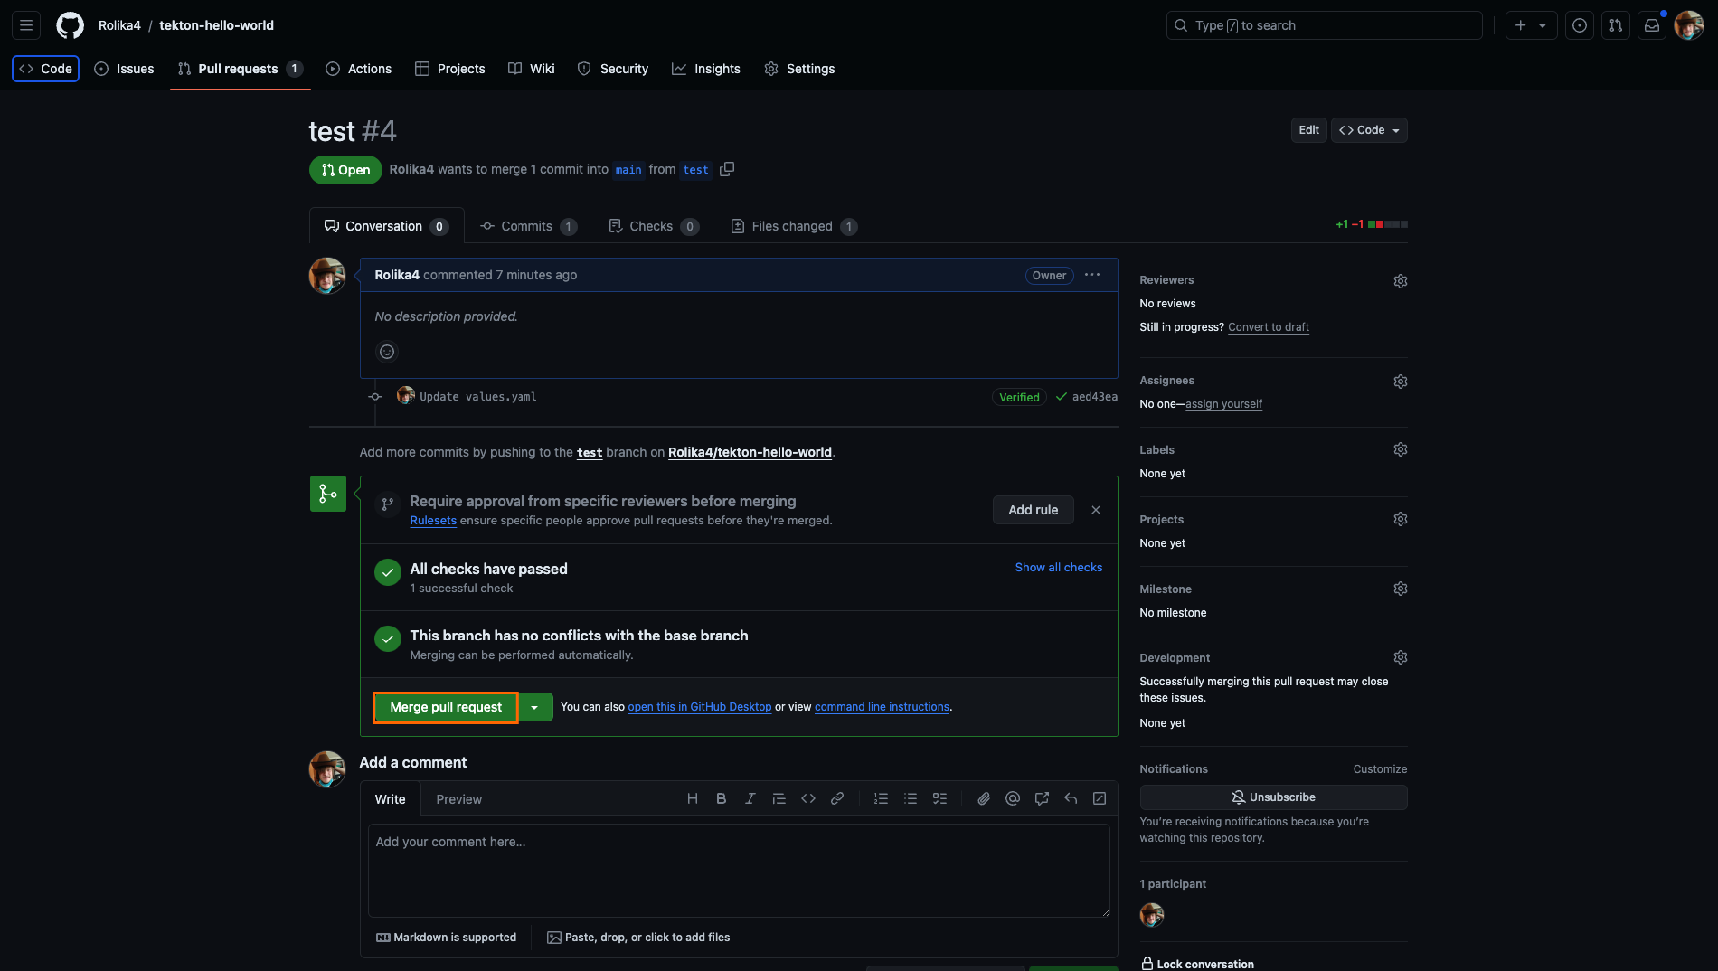Open this in GitHub Desktop link

coord(700,707)
